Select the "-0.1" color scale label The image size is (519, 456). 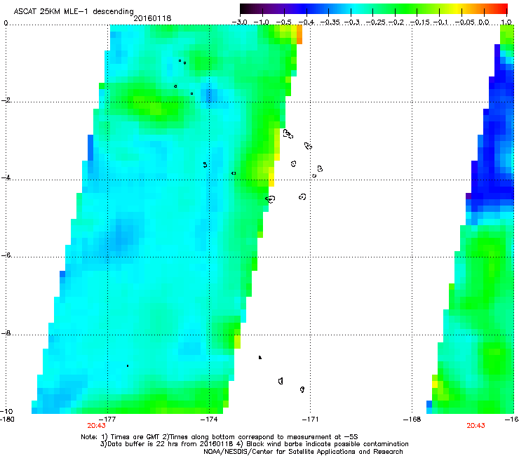tap(441, 22)
